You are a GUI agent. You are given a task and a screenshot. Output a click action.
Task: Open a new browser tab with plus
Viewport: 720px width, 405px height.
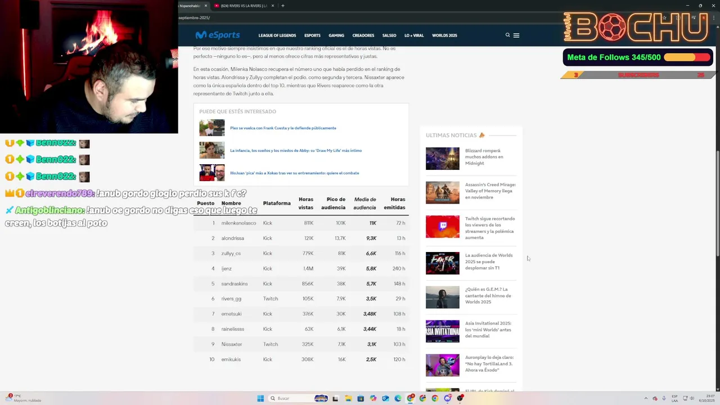pyautogui.click(x=283, y=6)
